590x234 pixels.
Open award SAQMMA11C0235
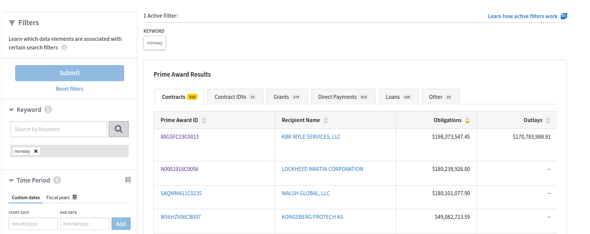tap(181, 193)
